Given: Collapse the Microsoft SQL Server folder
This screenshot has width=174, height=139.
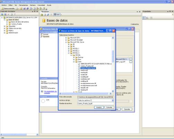Looking at the screenshot, I should 66,42.
